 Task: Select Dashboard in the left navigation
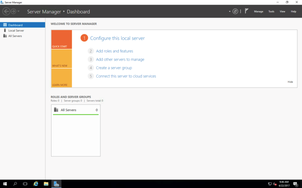coord(22,25)
